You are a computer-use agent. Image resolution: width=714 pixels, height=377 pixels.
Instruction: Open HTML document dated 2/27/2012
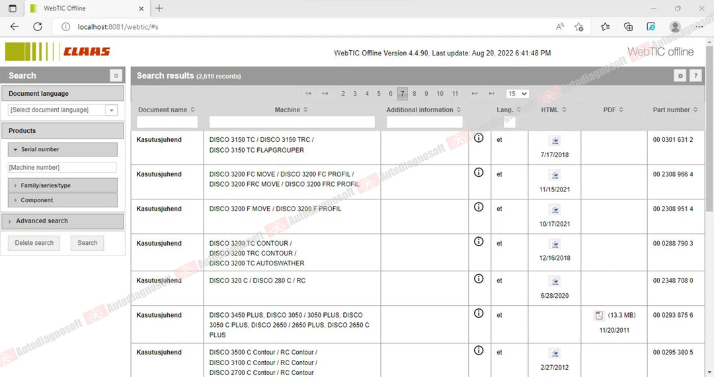tap(555, 353)
